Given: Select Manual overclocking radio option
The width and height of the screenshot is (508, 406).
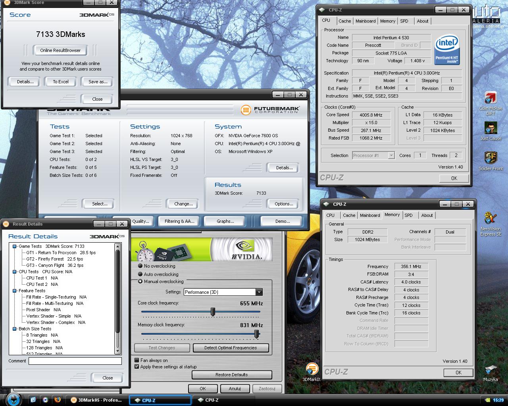Looking at the screenshot, I should (140, 282).
